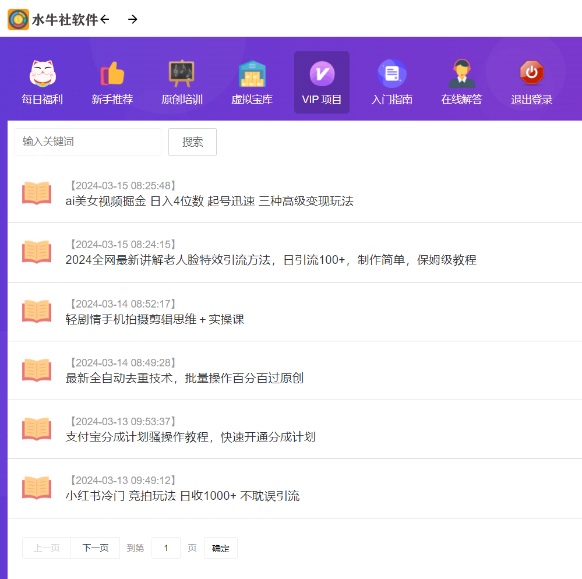The height and width of the screenshot is (579, 582).
Task: Focus the page number input box
Action: point(166,548)
